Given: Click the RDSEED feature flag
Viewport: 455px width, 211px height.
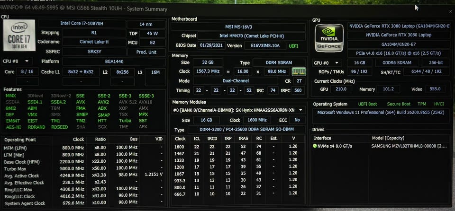Looking at the screenshot, I should pyautogui.click(x=60, y=127).
